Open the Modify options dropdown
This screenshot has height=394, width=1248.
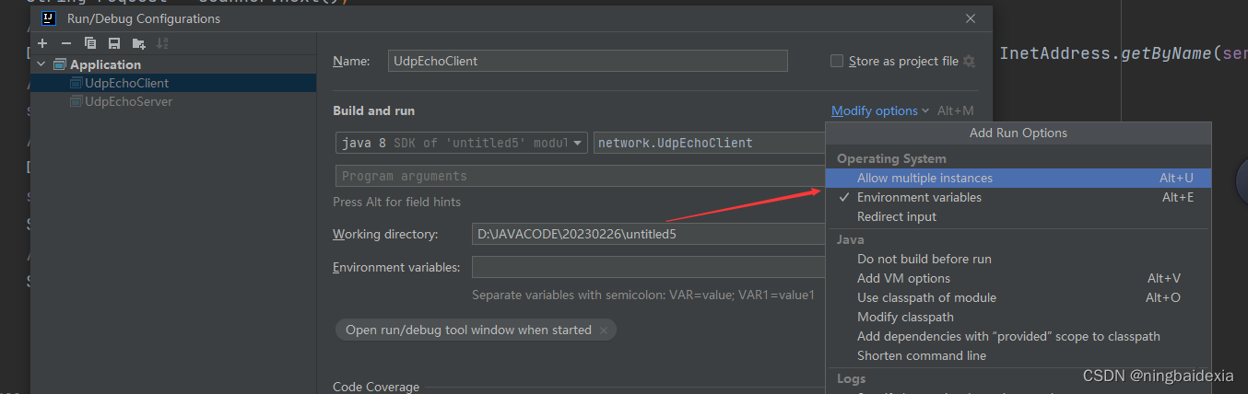880,110
